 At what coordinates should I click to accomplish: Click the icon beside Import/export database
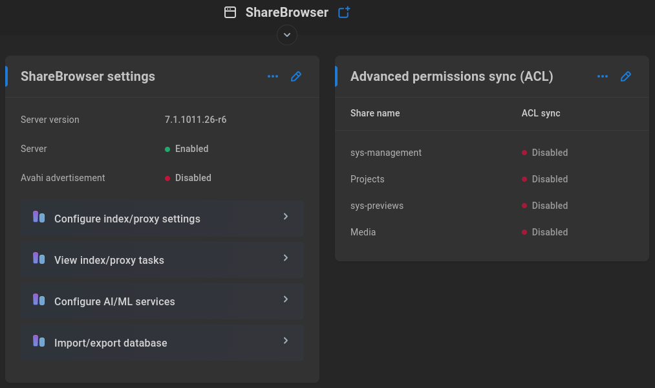point(39,341)
